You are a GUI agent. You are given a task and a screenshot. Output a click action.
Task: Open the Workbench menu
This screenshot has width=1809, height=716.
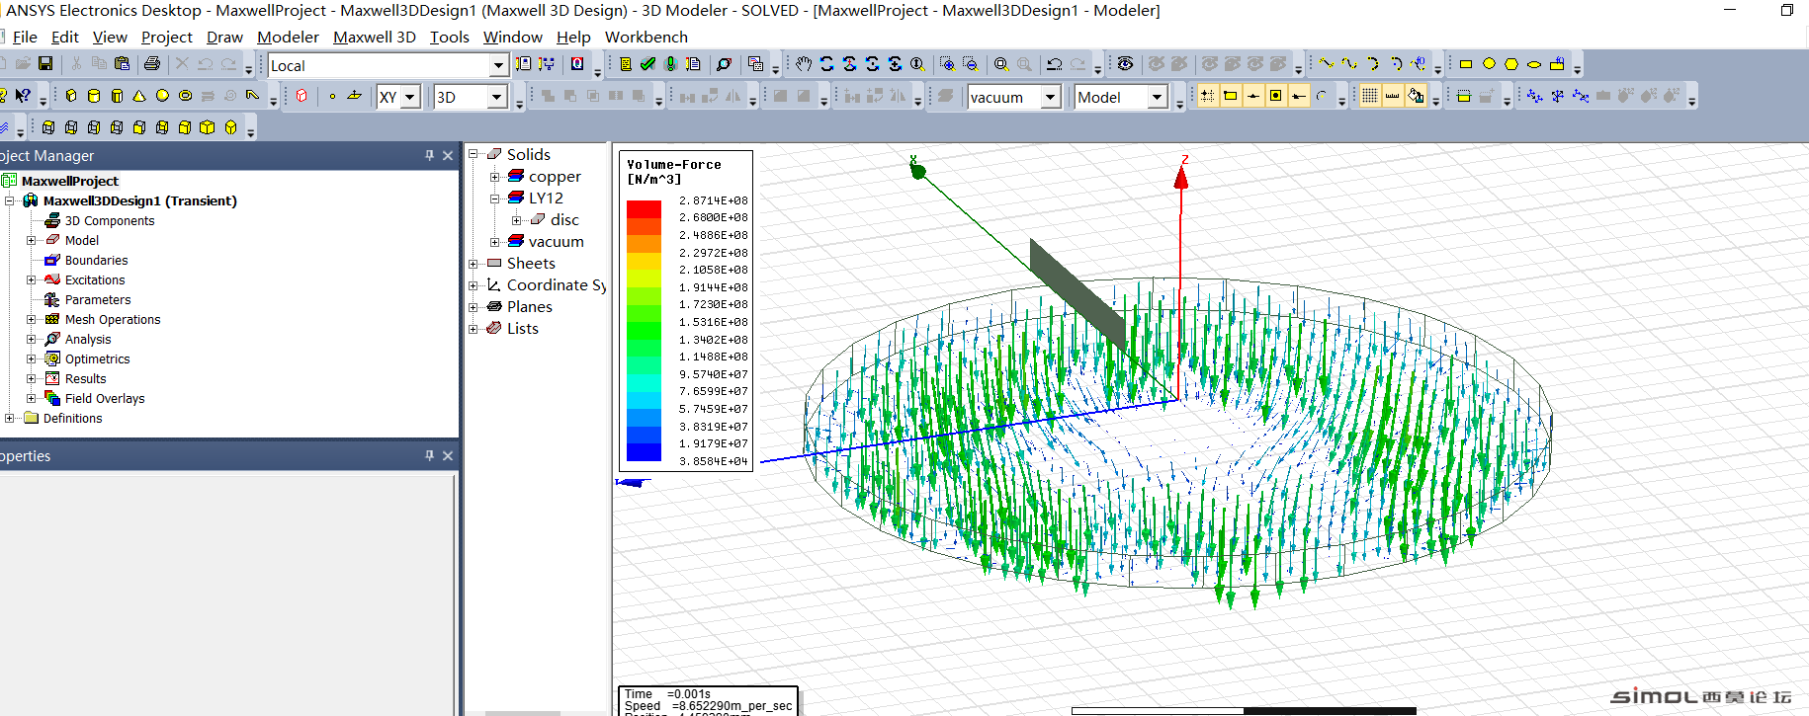tap(646, 37)
